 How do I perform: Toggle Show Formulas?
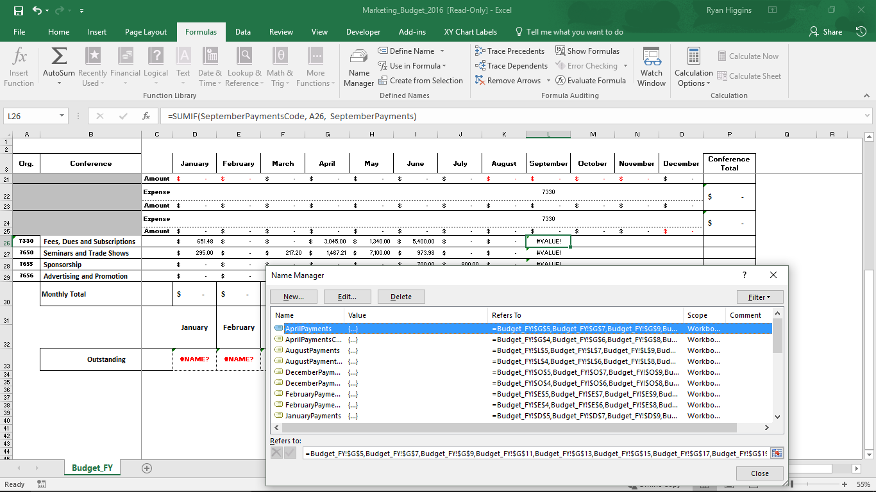click(587, 51)
